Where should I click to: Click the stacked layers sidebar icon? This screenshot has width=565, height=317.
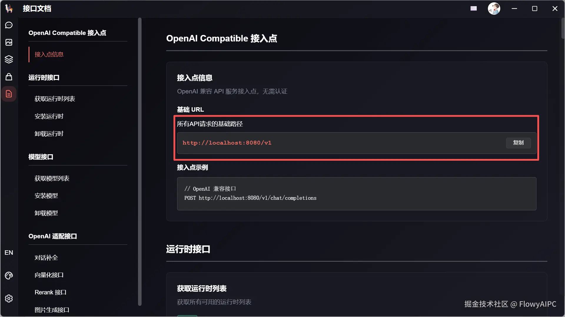9,59
